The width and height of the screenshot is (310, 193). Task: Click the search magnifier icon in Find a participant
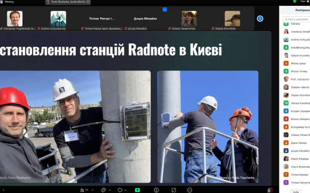coord(286,19)
